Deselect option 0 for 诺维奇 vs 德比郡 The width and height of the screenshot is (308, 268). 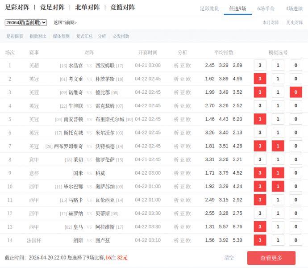(x=296, y=92)
